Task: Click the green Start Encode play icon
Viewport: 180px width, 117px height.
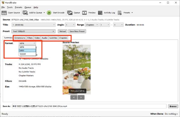Action: (x=49, y=13)
